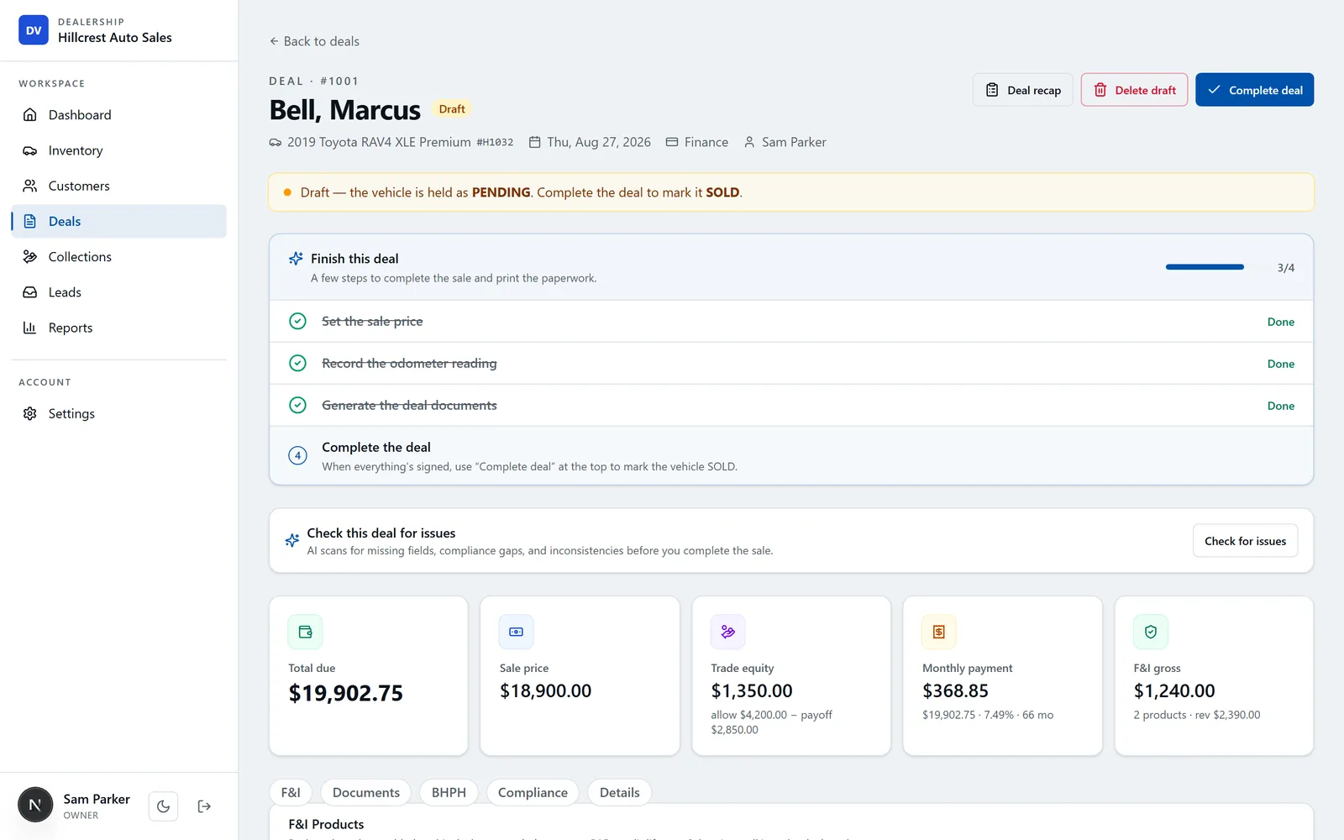Click the Monthly payment $368.85 value

955,691
